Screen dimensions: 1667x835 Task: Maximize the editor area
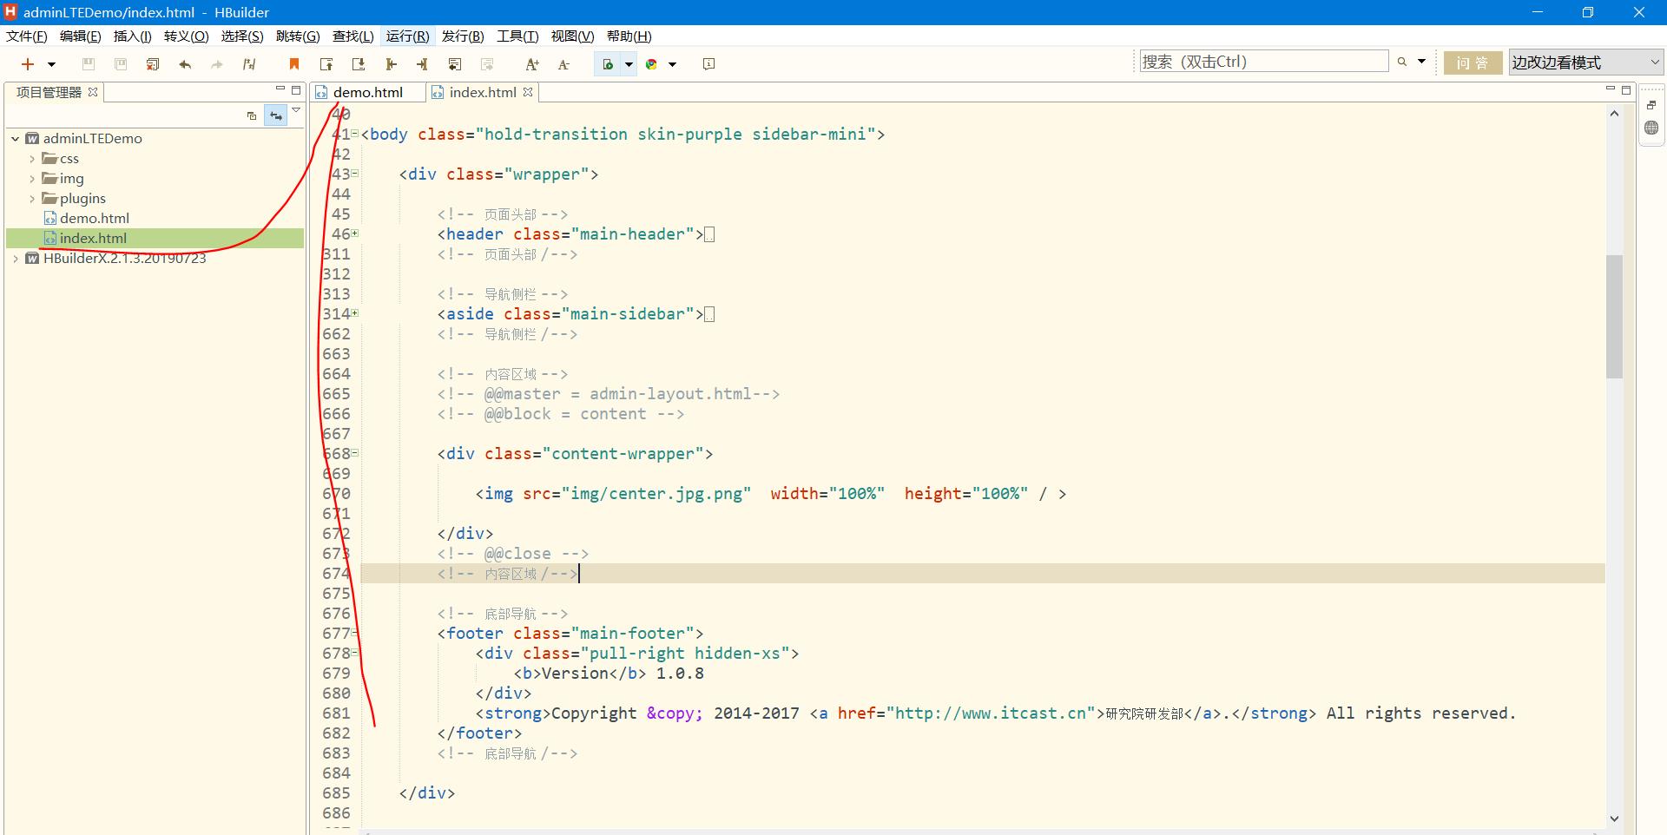[x=1626, y=89]
